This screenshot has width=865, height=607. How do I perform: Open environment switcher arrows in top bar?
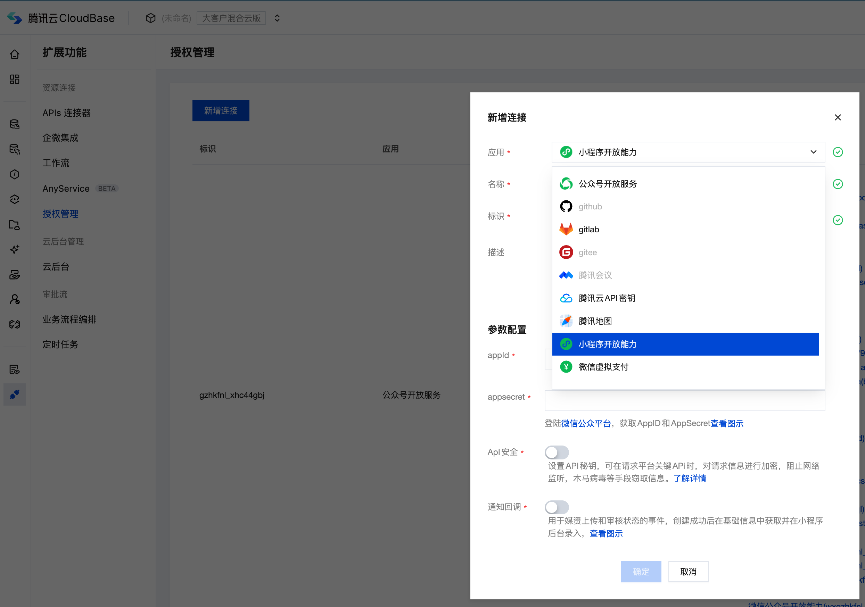click(277, 18)
